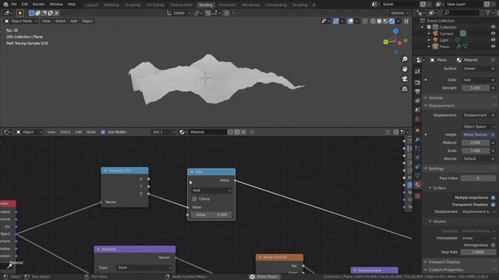Click outliner search field
The height and width of the screenshot is (280, 499).
pos(461,12)
